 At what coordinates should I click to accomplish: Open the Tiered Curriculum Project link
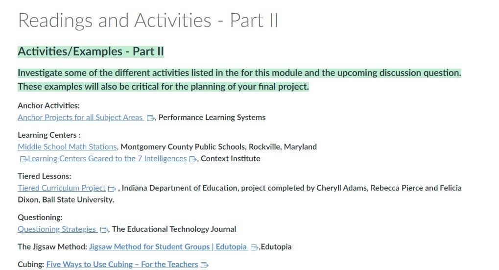(61, 188)
